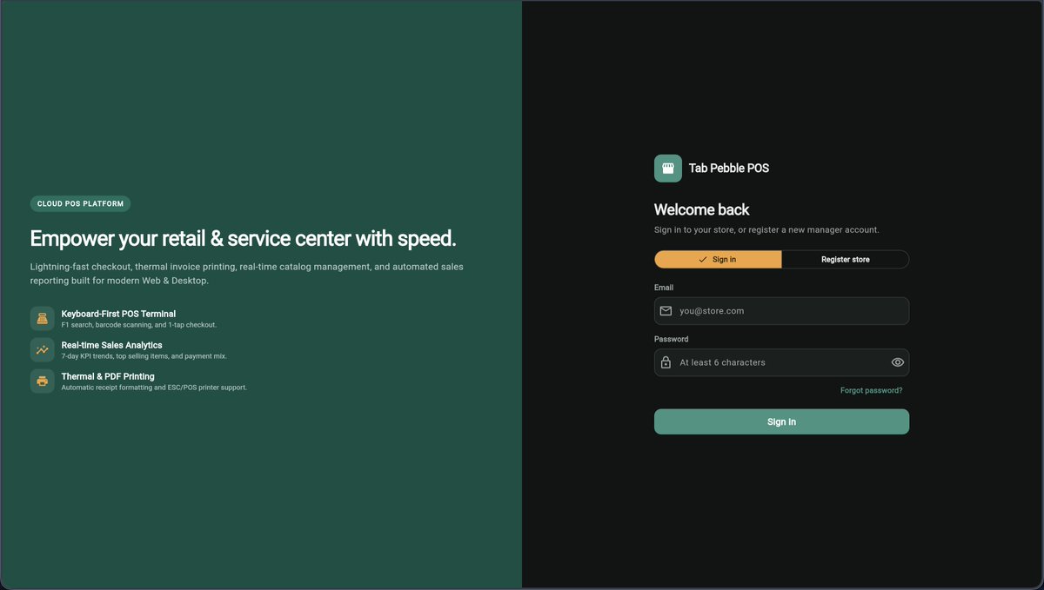Switch to the Register store tab

845,260
